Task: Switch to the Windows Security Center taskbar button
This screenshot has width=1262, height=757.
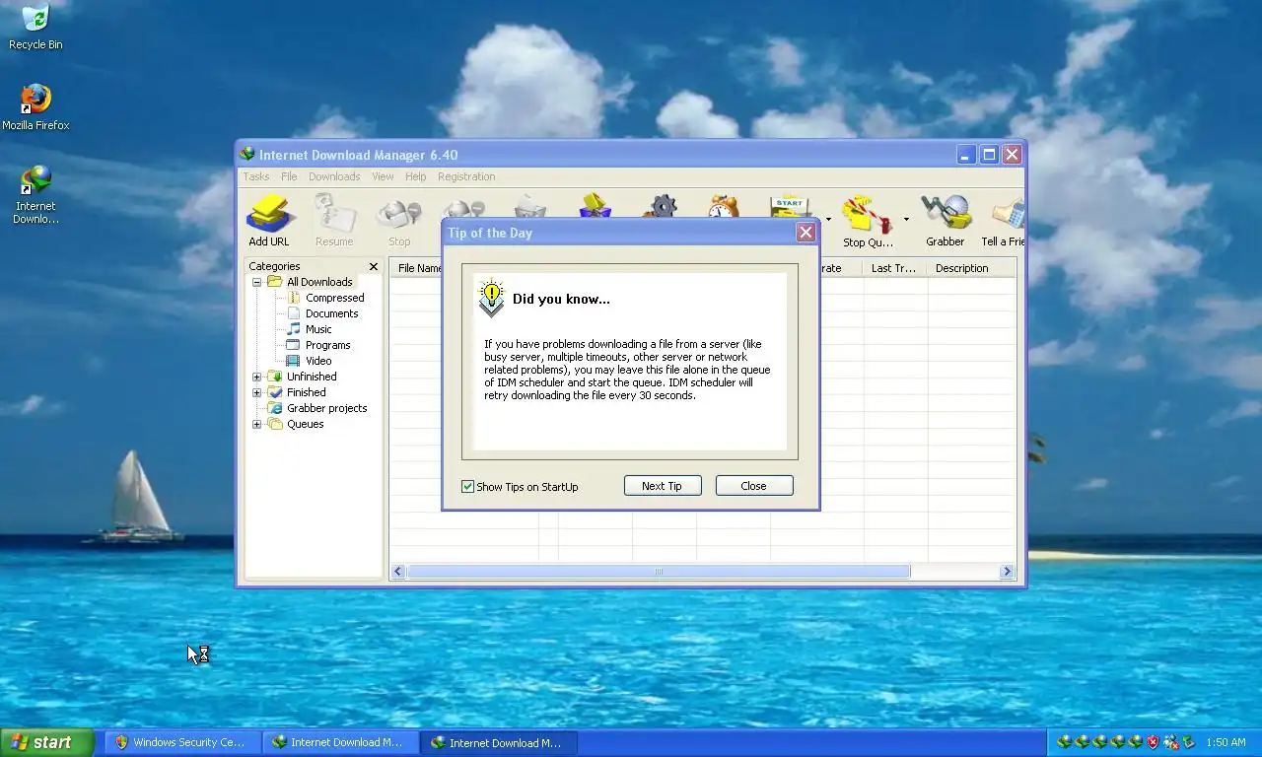Action: click(x=182, y=742)
